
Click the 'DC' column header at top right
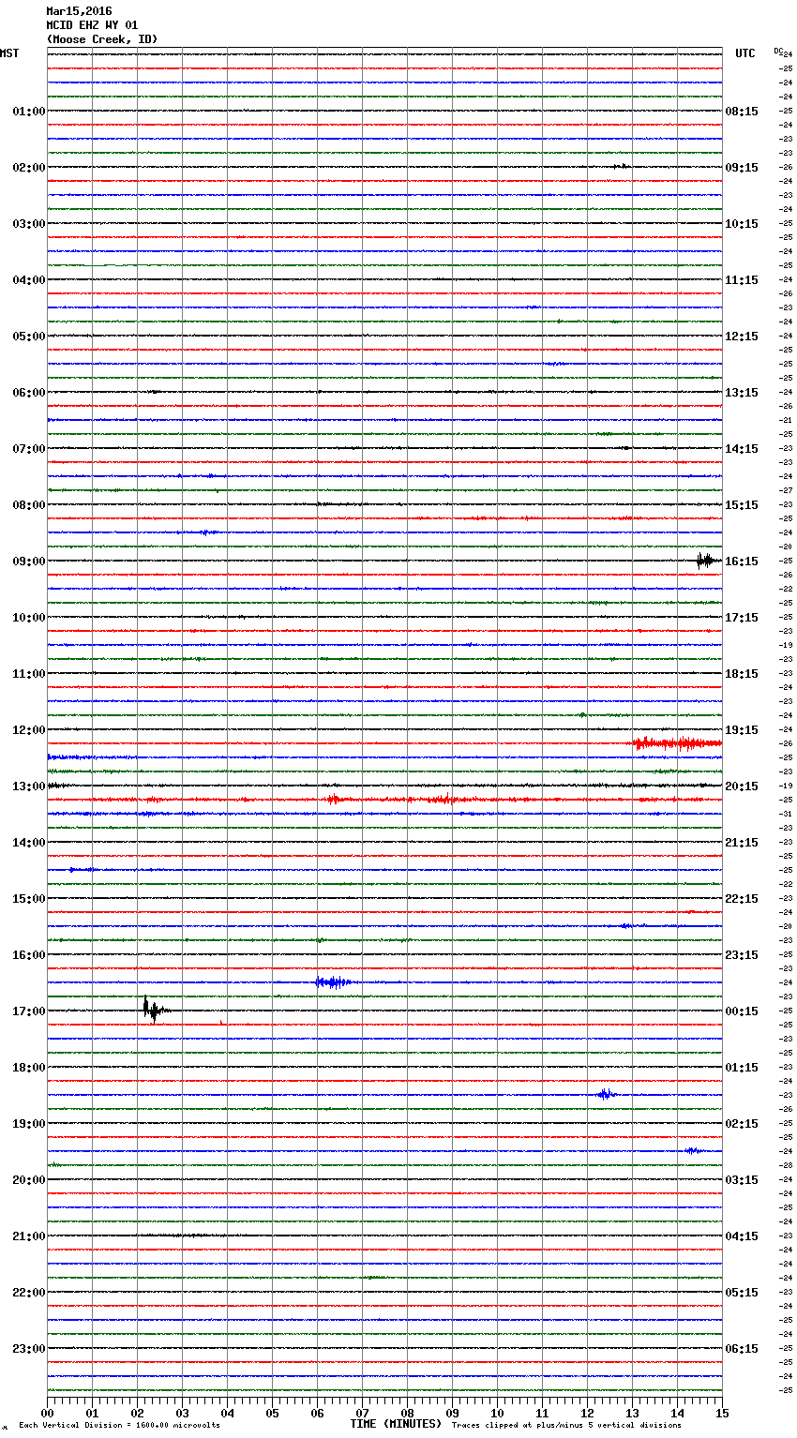[778, 51]
